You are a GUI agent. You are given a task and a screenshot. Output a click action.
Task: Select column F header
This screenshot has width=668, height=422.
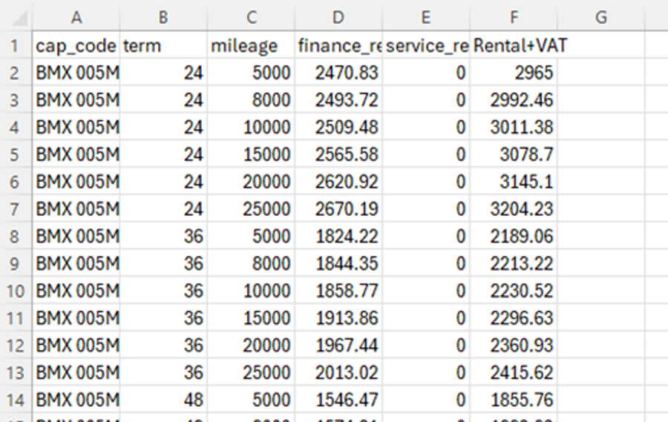coord(513,17)
